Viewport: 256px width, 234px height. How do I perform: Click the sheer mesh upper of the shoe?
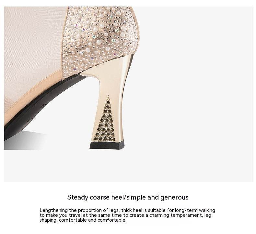(x=34, y=49)
